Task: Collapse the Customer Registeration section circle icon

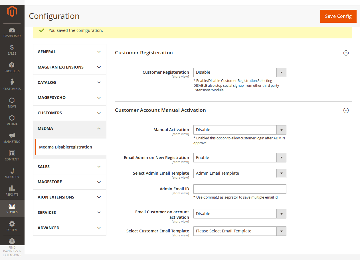Action: pyautogui.click(x=346, y=53)
